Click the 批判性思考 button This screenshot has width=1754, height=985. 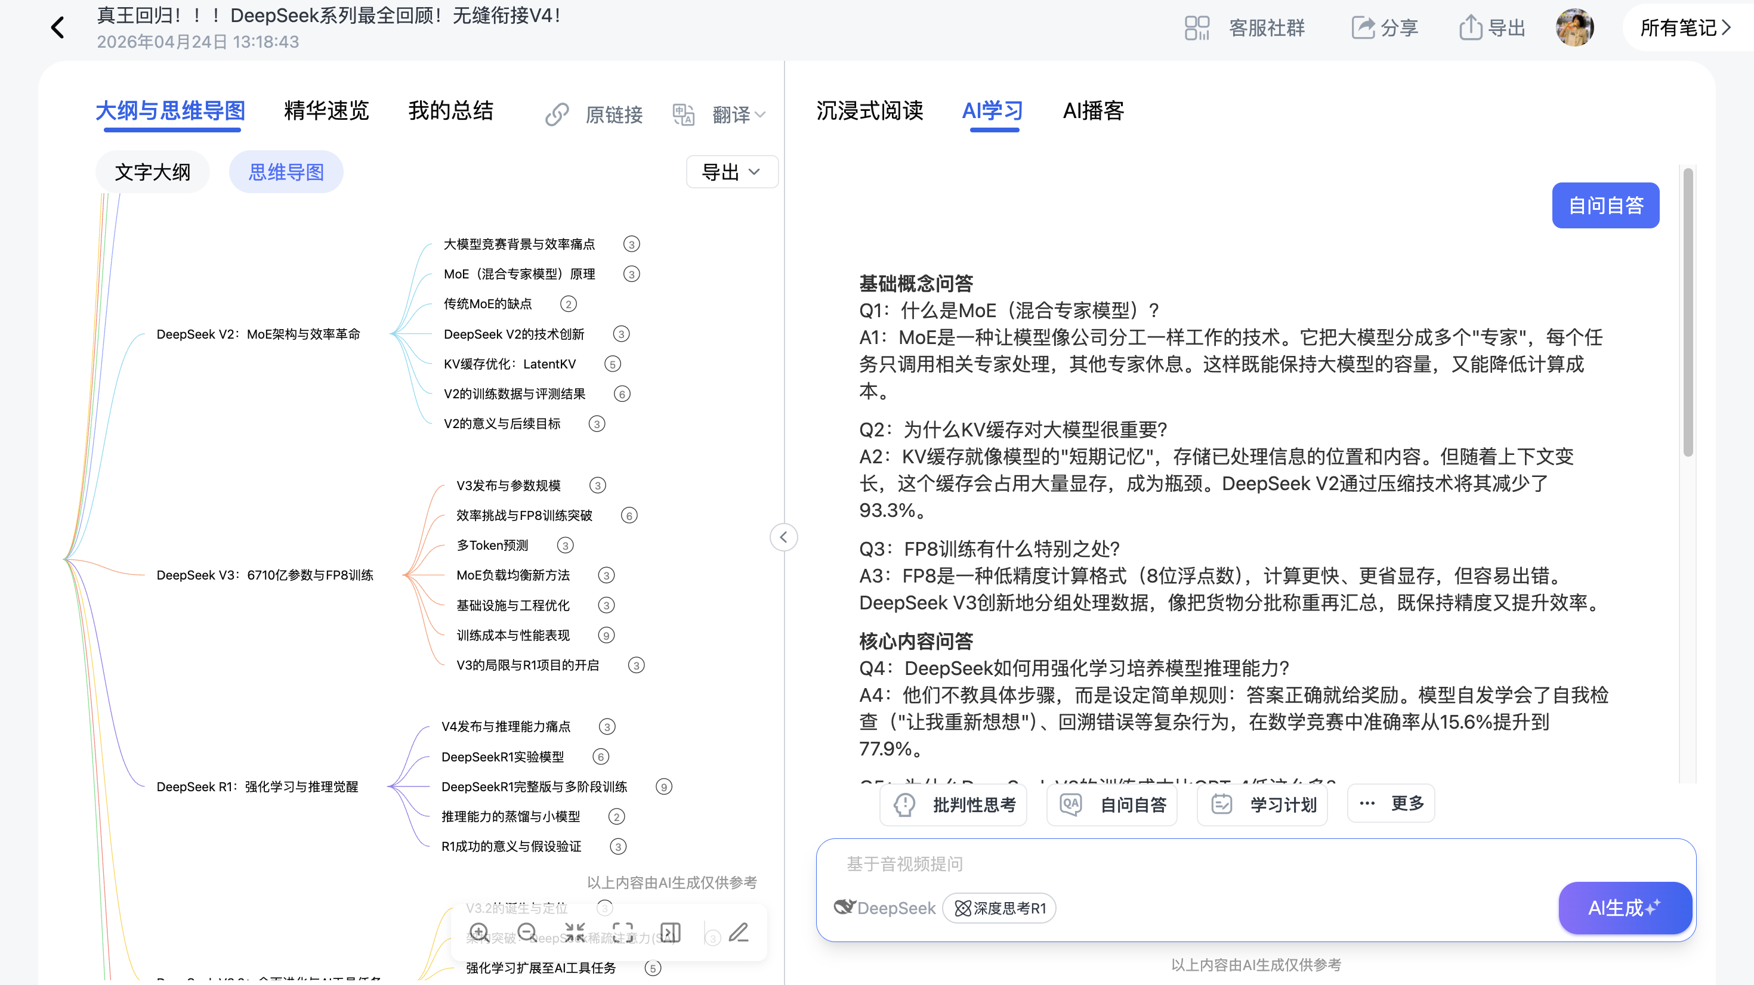(x=953, y=804)
